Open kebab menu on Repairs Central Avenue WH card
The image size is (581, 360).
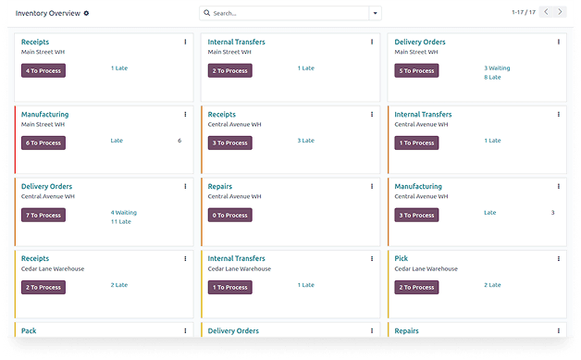pyautogui.click(x=372, y=187)
